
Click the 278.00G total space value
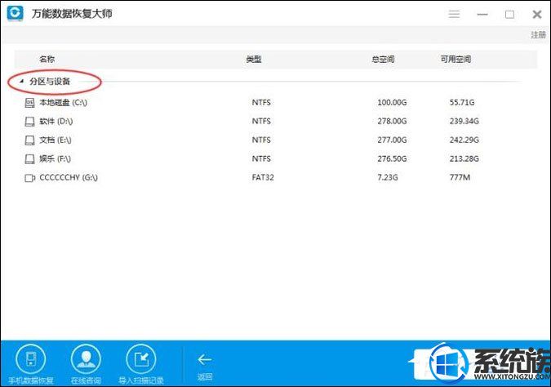[x=392, y=122]
